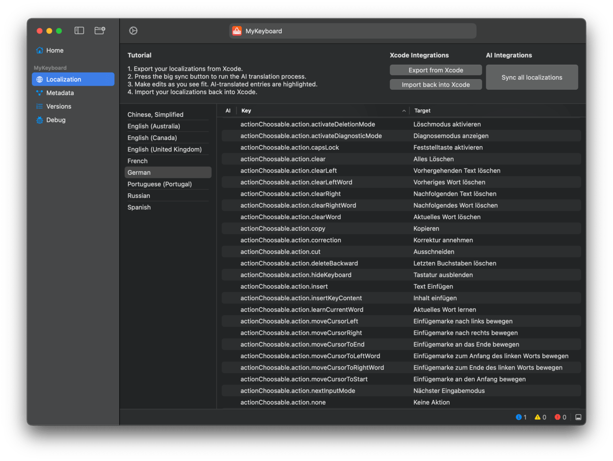Screen dimensions: 613x461
Task: Open the Versions section
Action: (x=58, y=106)
